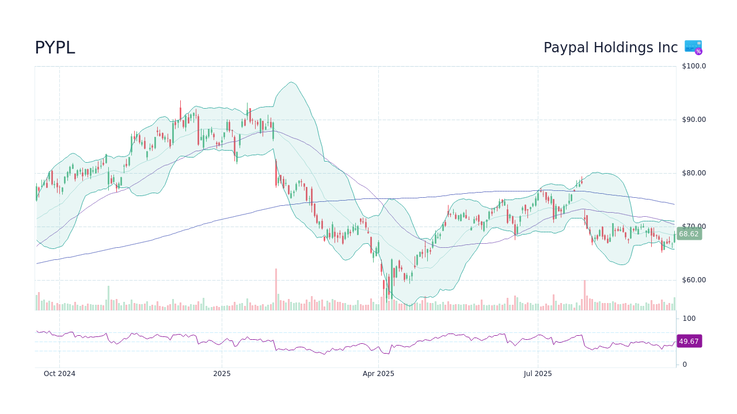The height and width of the screenshot is (414, 737).
Task: Expand the Oct 2024 axis label
Action: tap(59, 374)
